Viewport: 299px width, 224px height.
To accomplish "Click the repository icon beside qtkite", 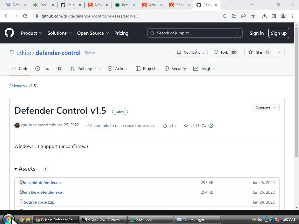I will tap(12, 52).
